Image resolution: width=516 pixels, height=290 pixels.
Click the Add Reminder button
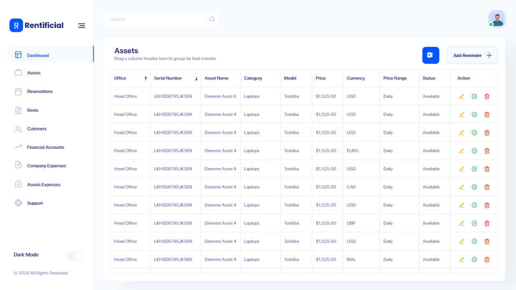pos(472,55)
